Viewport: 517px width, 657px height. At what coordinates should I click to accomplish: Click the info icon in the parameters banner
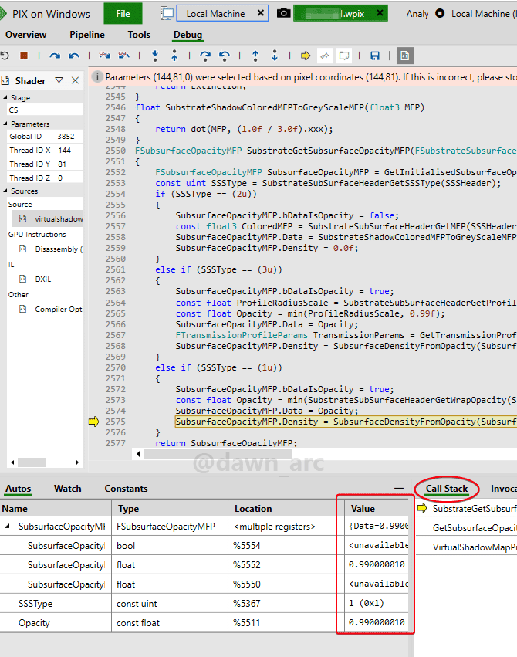[97, 76]
